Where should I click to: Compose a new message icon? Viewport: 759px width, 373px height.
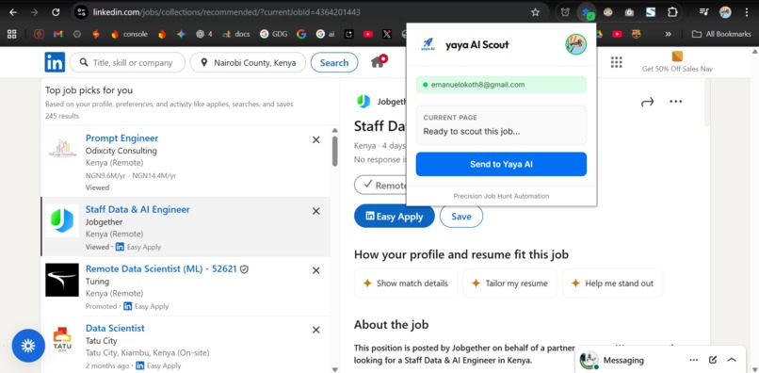tap(713, 360)
